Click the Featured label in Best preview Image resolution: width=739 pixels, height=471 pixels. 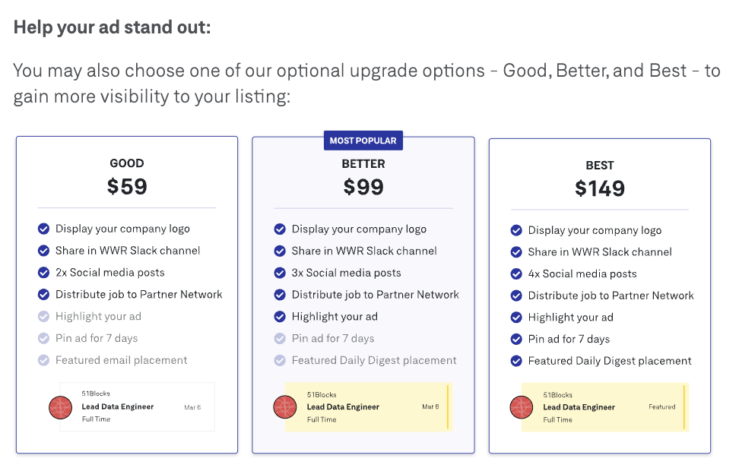pos(661,407)
